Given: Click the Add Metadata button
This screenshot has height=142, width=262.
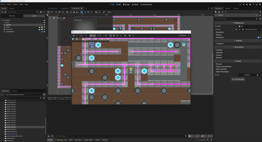Looking at the screenshot, I should click(x=238, y=79).
